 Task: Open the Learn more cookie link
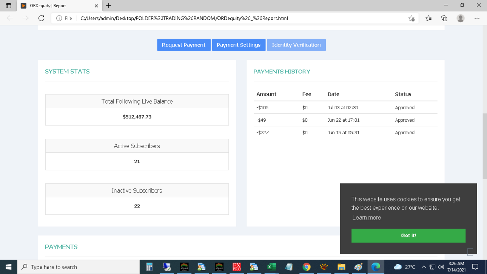367,217
